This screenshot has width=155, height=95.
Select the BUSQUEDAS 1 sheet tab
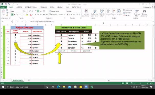tap(18, 80)
